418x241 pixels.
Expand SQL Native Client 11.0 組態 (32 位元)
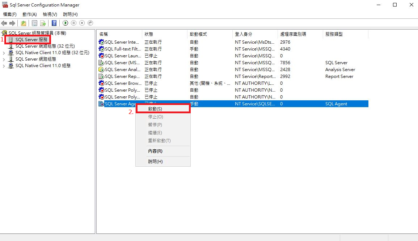pyautogui.click(x=4, y=53)
